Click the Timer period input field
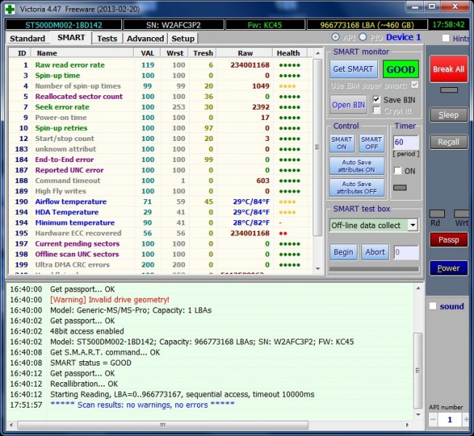 click(406, 142)
